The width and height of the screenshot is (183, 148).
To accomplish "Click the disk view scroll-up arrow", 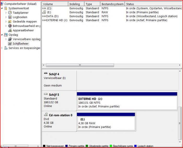I will coord(180,71).
